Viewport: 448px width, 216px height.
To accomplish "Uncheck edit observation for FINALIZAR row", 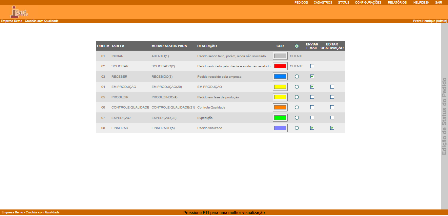I will tap(332, 128).
